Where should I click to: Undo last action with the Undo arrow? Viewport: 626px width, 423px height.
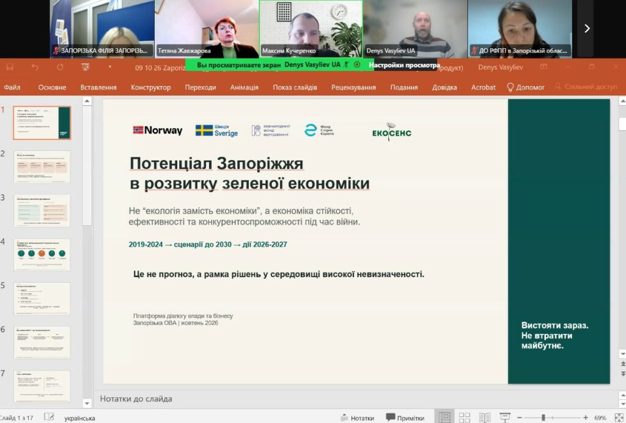35,67
